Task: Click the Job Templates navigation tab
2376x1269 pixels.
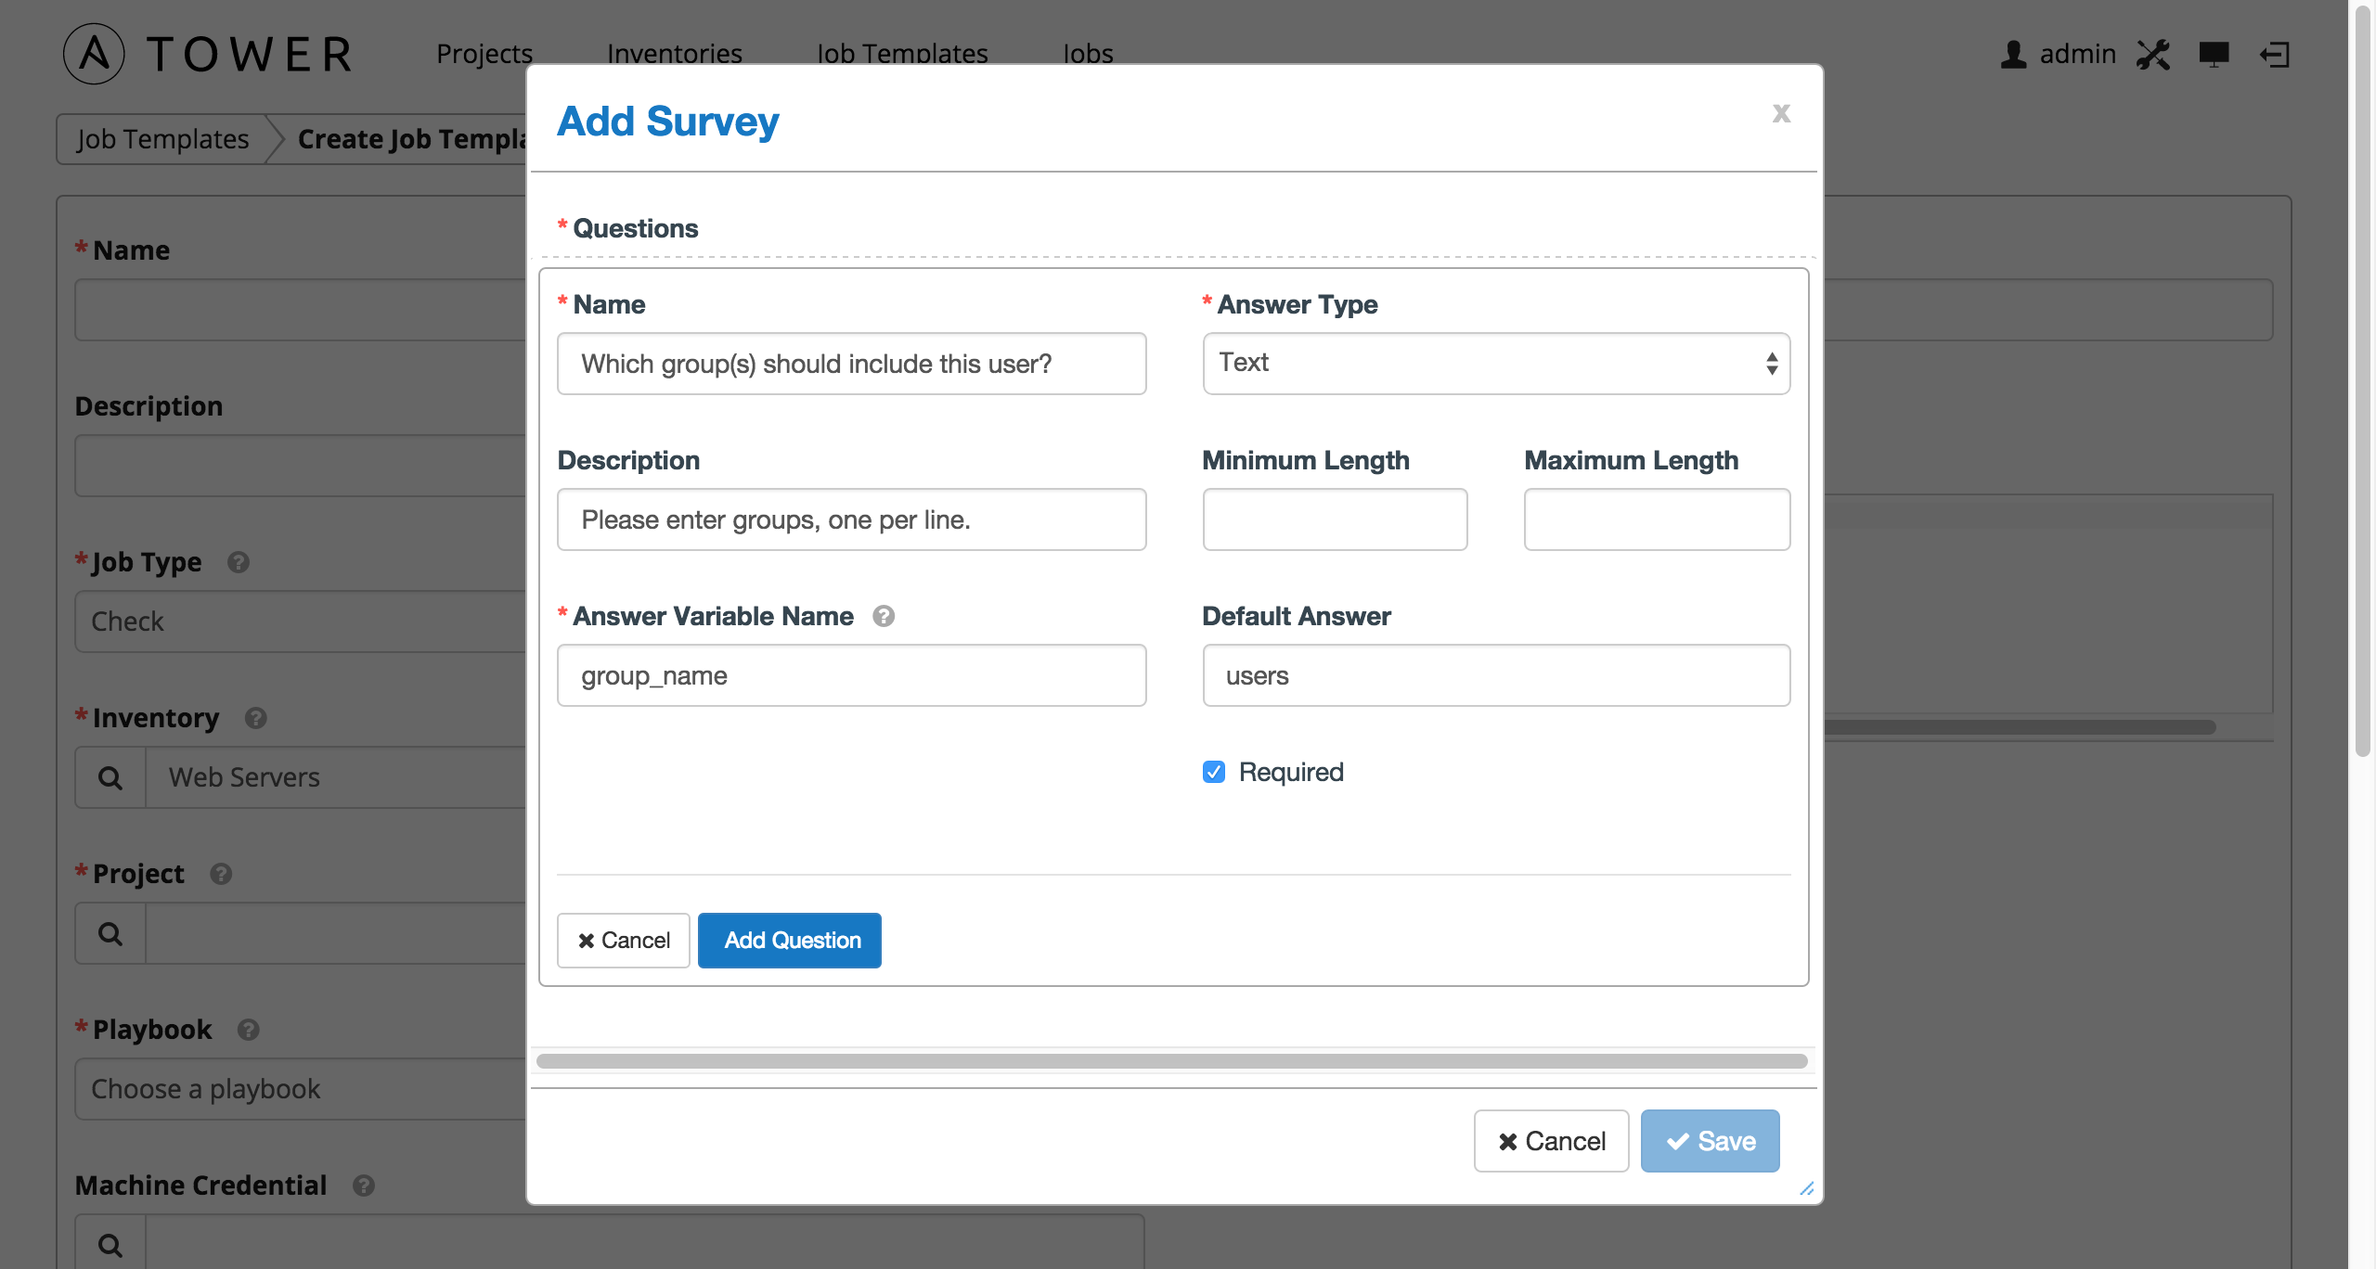Action: (904, 50)
